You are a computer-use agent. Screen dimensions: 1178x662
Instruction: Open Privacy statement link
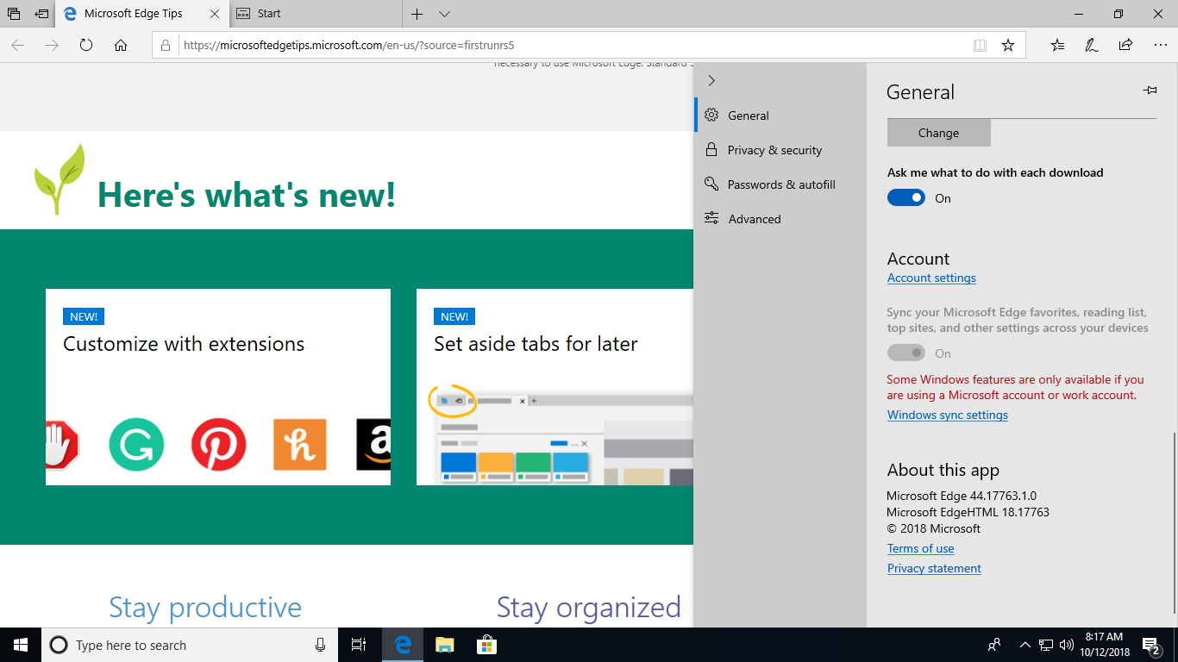pyautogui.click(x=934, y=568)
